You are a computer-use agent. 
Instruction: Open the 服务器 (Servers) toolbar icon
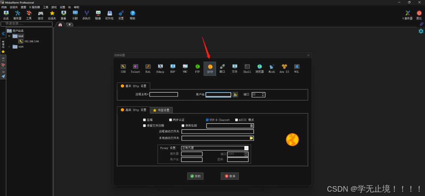point(17,15)
